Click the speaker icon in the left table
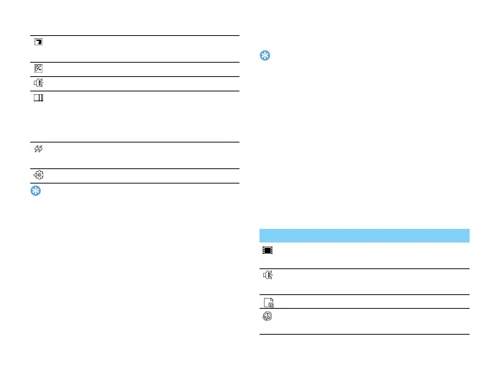 [x=38, y=83]
